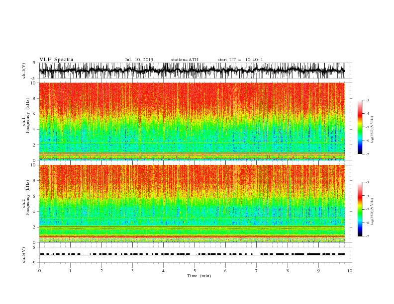Click time axis tick label "3"
The height and width of the screenshot is (304, 394).
[132, 271]
